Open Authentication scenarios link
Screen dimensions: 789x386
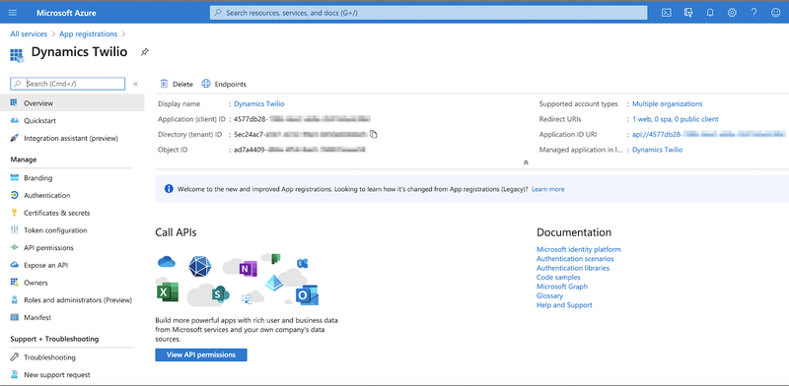(x=575, y=258)
